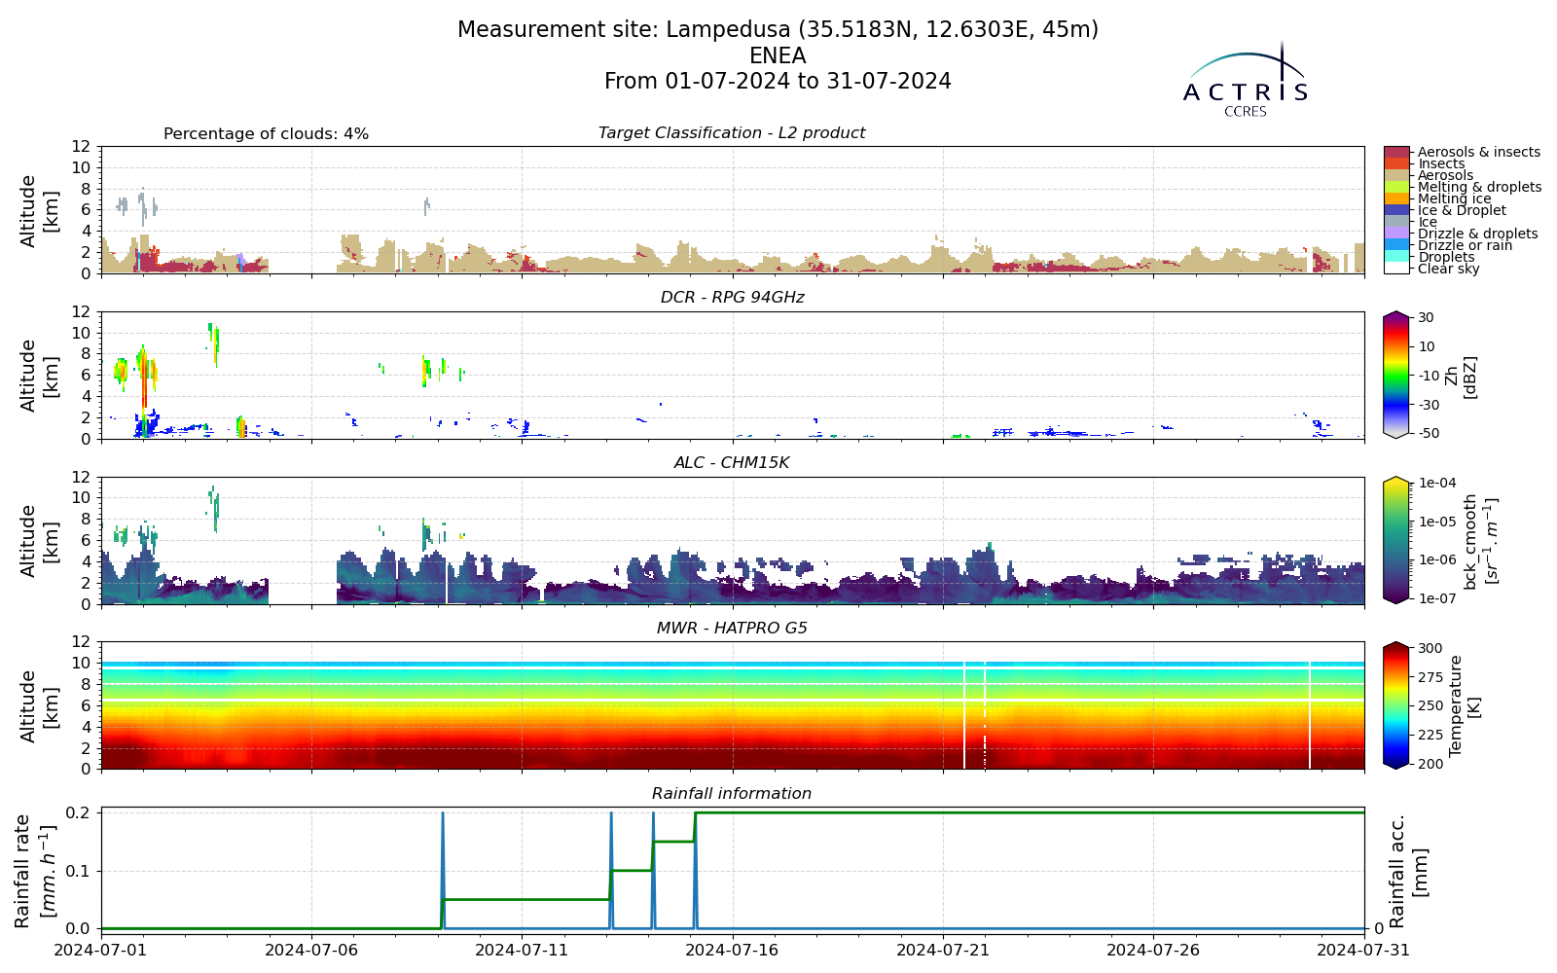Click the ACTRIS CCRES logo
The height and width of the screenshot is (973, 1557).
point(1246,80)
